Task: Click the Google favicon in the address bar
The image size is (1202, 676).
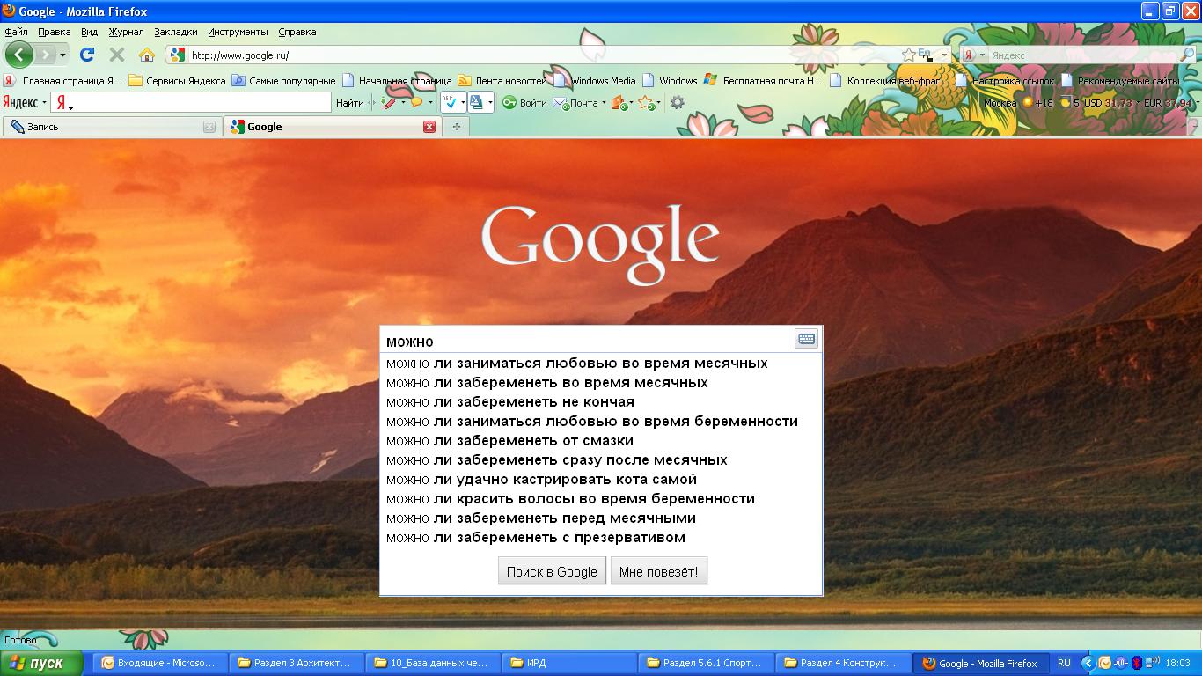Action: (x=177, y=55)
